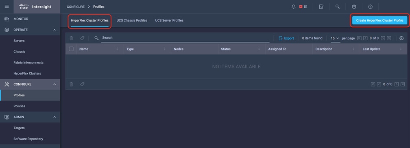Go to previous page in top pagination
Image resolution: width=410 pixels, height=148 pixels.
pos(365,38)
